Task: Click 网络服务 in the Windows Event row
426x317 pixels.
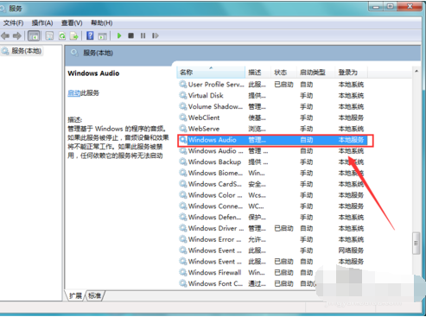Action: tap(351, 250)
